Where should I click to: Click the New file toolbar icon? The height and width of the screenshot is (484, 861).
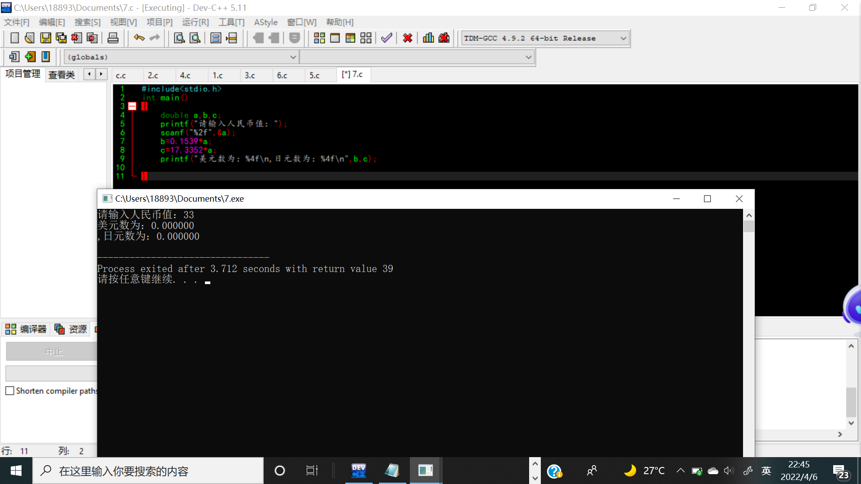(x=14, y=38)
